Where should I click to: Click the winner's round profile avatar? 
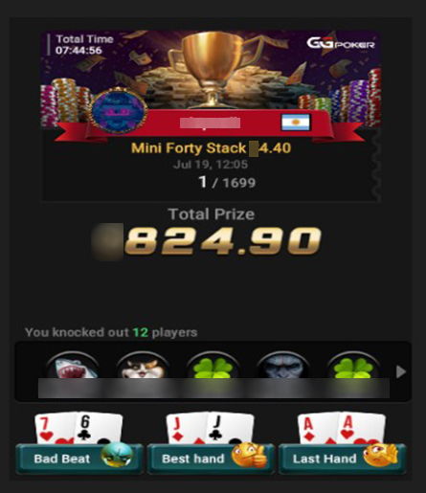click(x=119, y=111)
